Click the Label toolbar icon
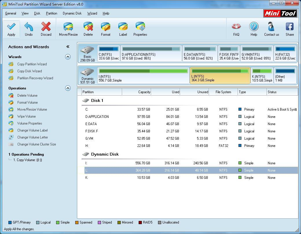This screenshot has height=234, width=301. point(123,26)
